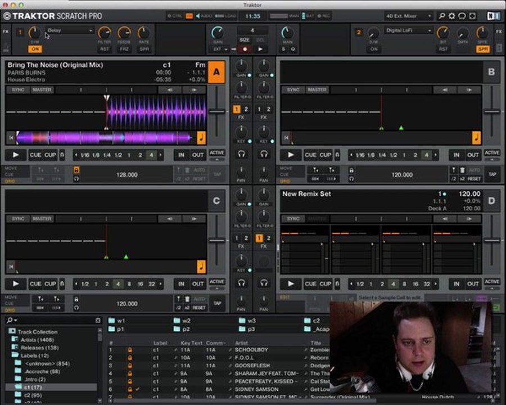Screen dimensions: 506x405
Task: Click CUP button on Deck B
Action: click(x=325, y=155)
